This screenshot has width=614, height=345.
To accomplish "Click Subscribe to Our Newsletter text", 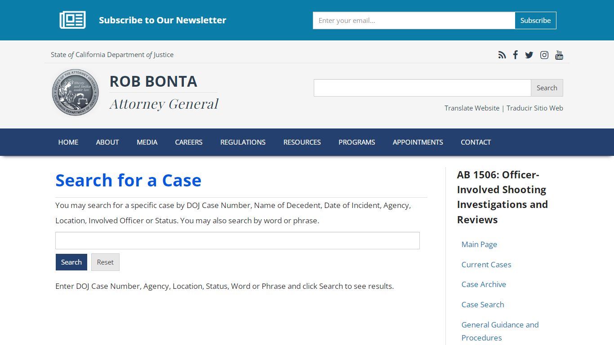I will pos(162,20).
